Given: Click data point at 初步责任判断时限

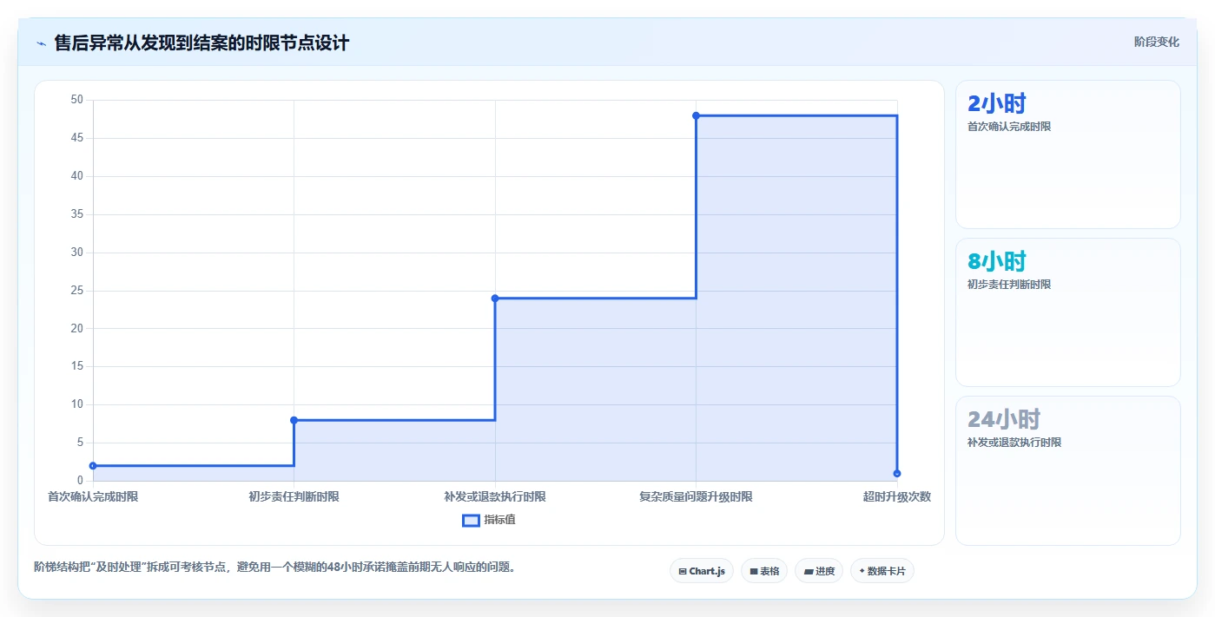Looking at the screenshot, I should pyautogui.click(x=294, y=420).
